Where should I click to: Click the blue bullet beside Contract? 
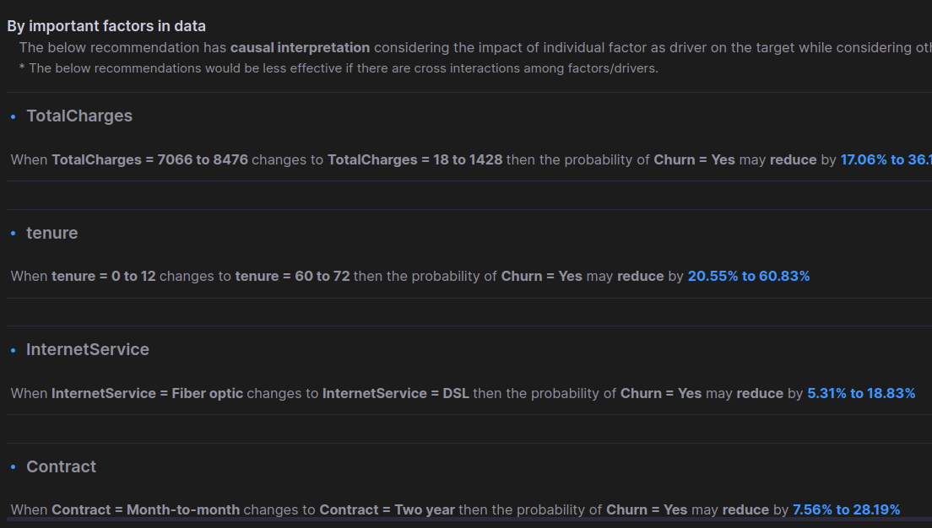(x=13, y=467)
